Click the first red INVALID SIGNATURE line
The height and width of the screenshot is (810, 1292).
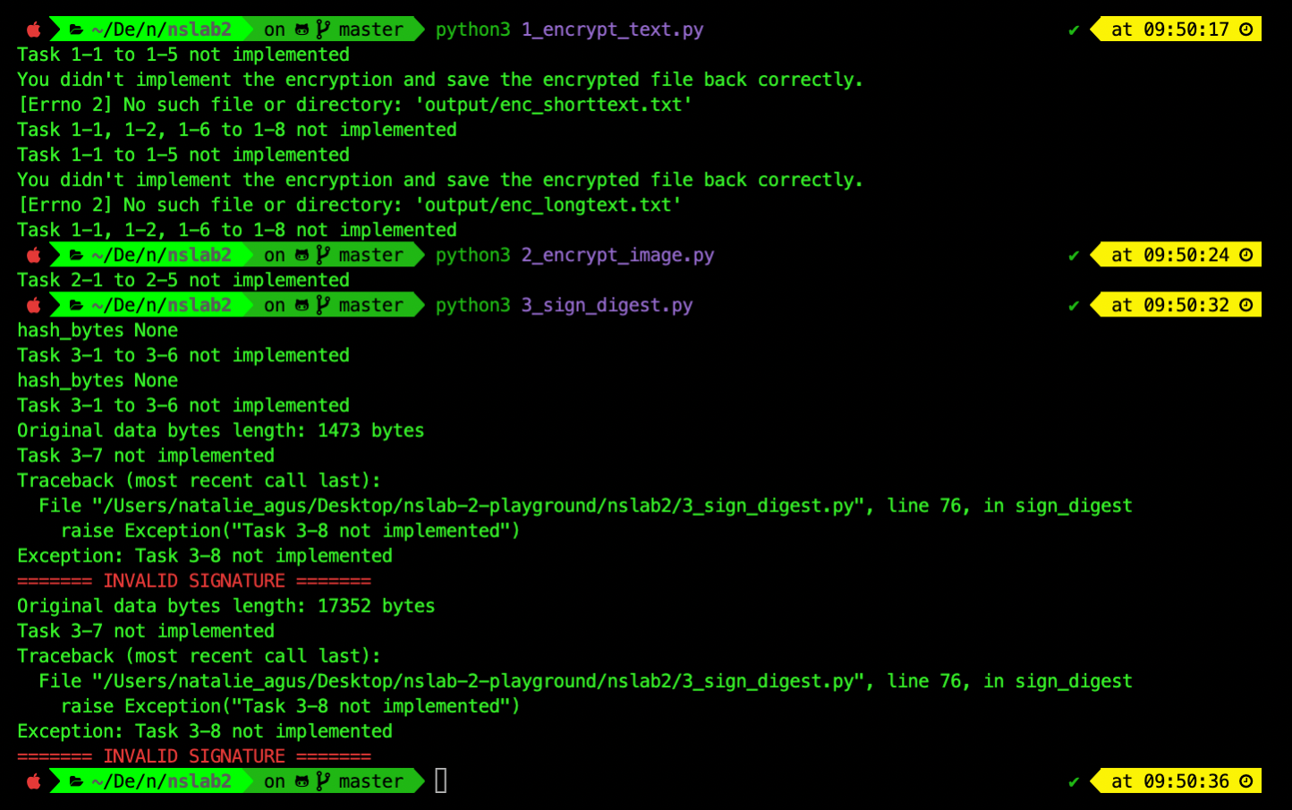click(x=194, y=581)
